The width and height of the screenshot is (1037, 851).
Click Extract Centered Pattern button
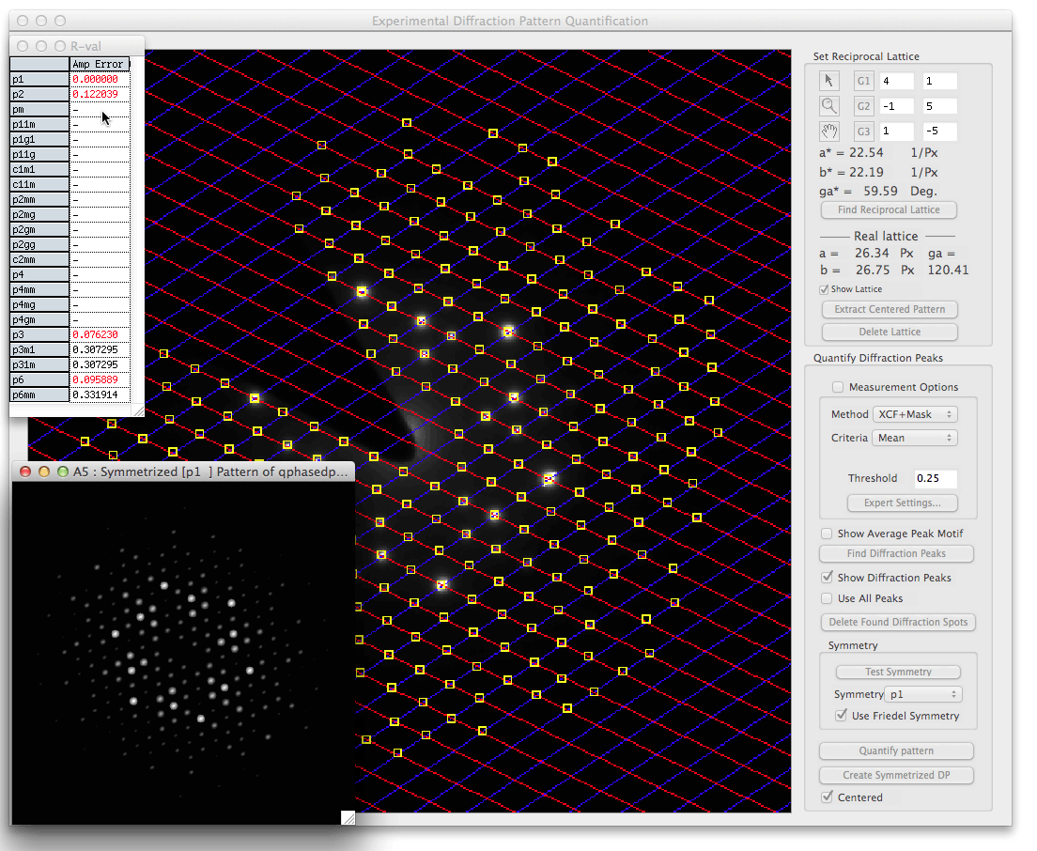[890, 309]
